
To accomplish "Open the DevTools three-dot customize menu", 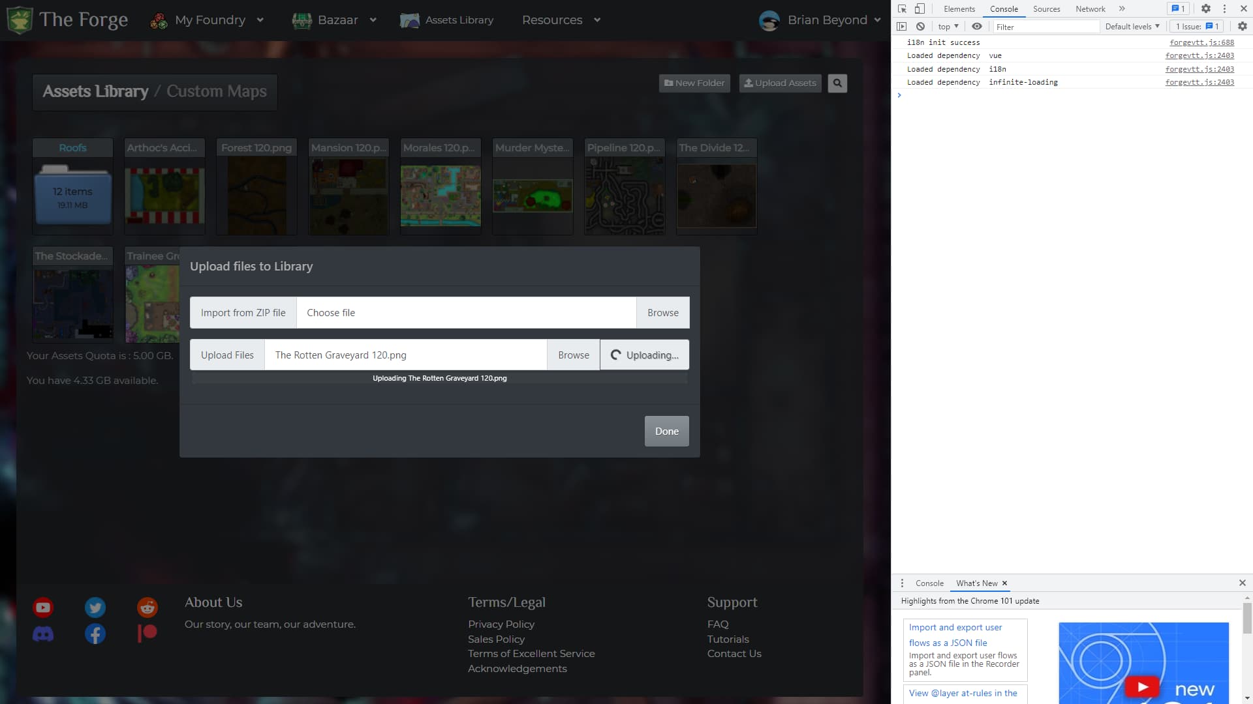I will point(1224,9).
